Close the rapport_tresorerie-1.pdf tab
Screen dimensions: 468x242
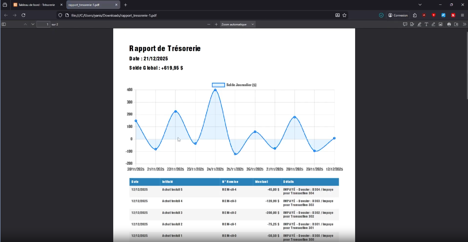(x=116, y=5)
